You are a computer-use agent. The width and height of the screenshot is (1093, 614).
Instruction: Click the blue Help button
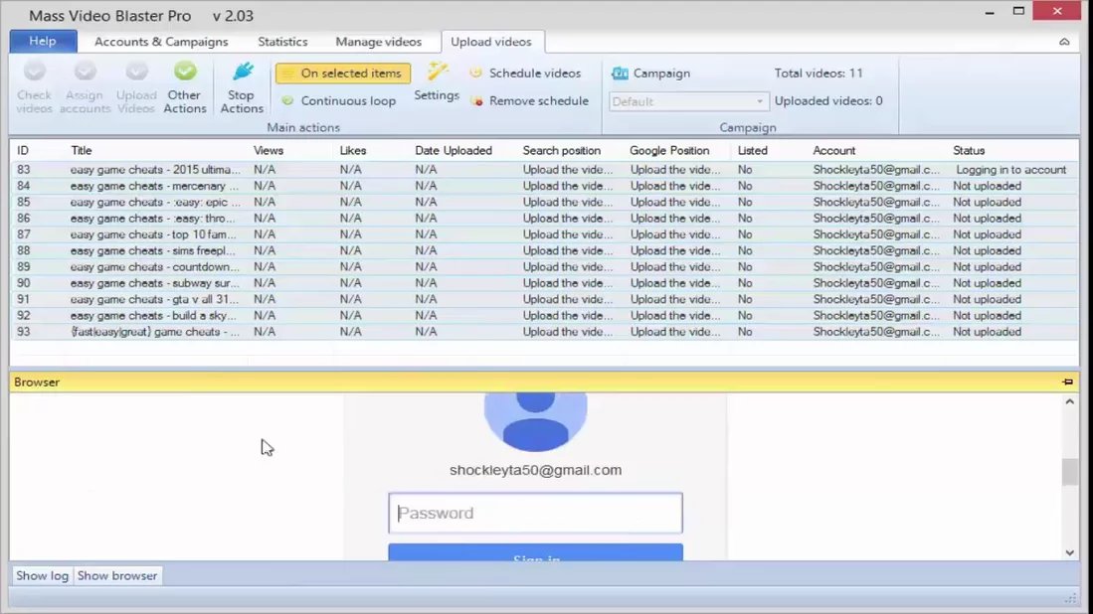coord(43,41)
